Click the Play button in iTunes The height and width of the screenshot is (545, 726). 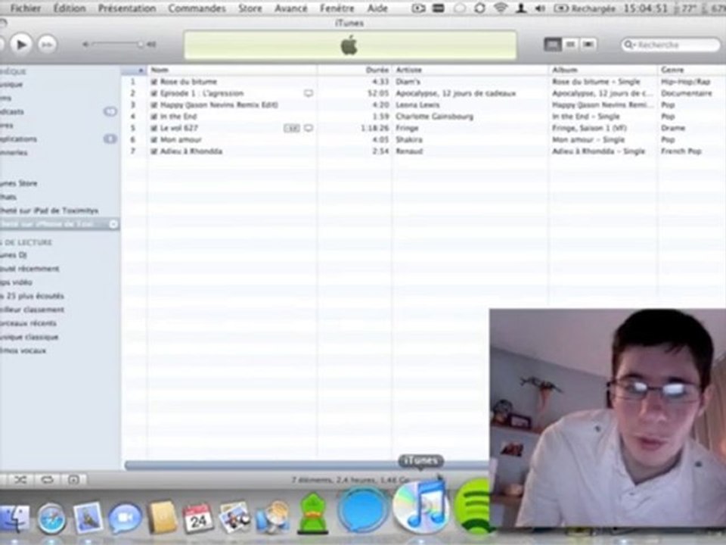click(21, 45)
